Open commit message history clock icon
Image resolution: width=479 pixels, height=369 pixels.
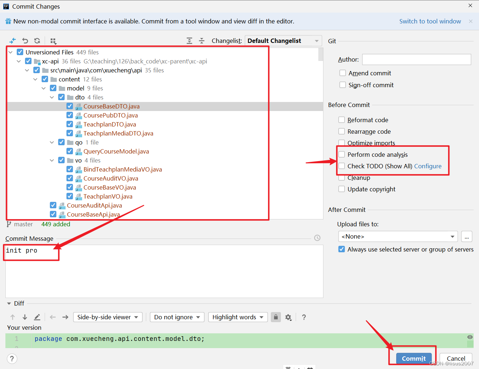(317, 238)
